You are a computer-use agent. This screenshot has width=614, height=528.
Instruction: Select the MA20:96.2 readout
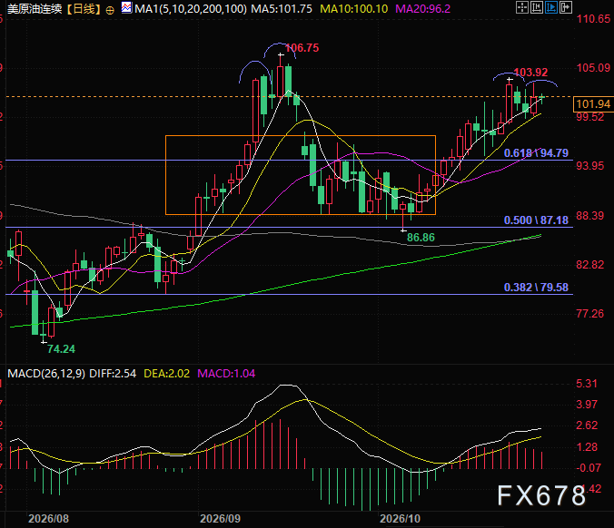(x=423, y=8)
